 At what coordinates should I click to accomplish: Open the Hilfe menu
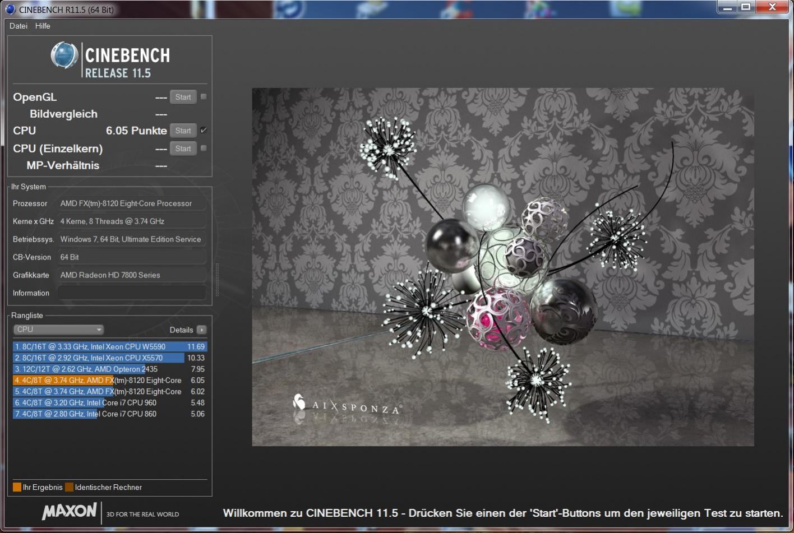43,26
